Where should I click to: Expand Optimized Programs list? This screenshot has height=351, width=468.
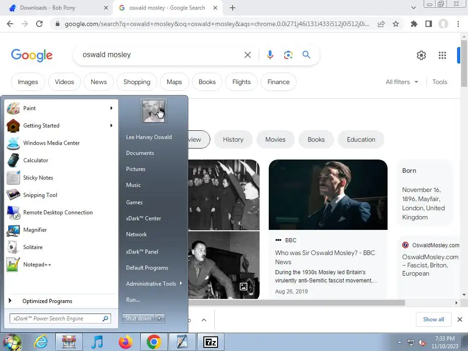pos(61,301)
